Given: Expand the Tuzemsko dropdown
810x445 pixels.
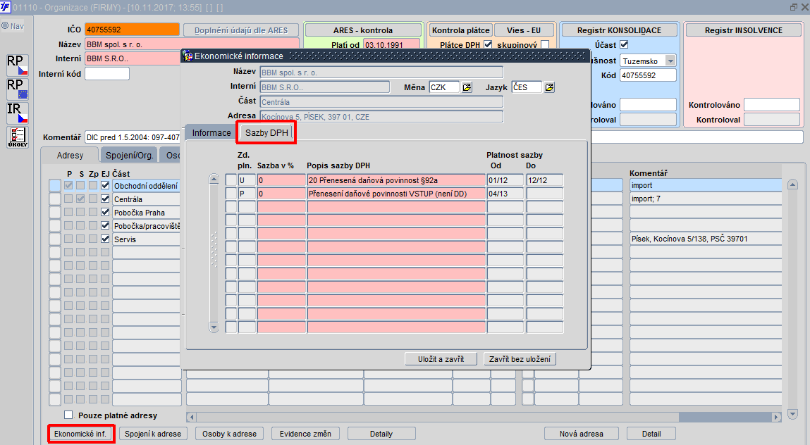Looking at the screenshot, I should [670, 61].
